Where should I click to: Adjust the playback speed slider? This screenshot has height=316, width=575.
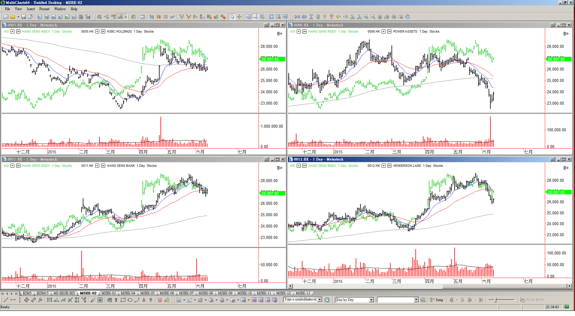(x=496, y=300)
